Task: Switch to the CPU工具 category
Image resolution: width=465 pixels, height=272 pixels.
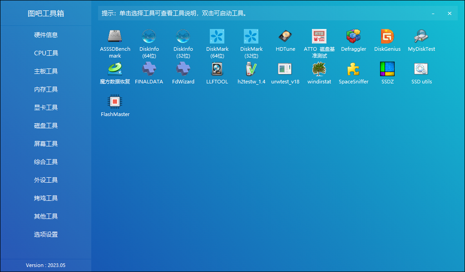Action: tap(45, 53)
